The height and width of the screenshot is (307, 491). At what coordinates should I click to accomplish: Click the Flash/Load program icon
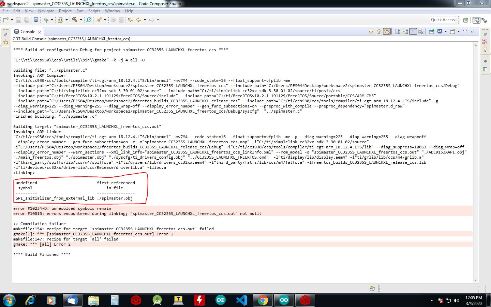click(60, 20)
